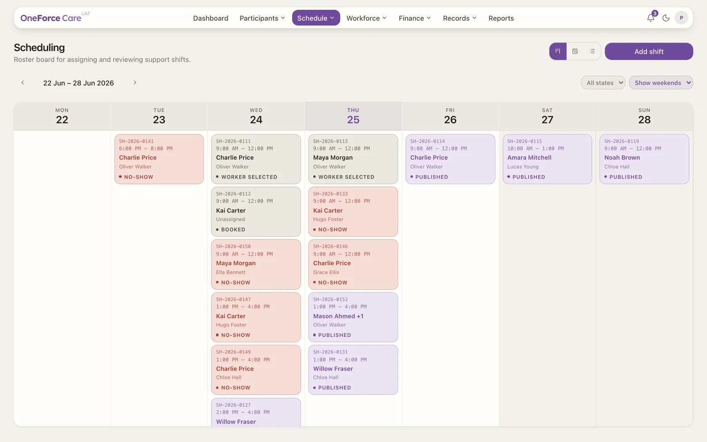The height and width of the screenshot is (442, 707).
Task: Toggle dark mode moon icon
Action: [x=666, y=18]
